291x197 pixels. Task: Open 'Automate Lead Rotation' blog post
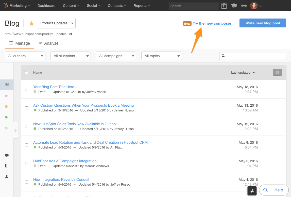coord(90,143)
